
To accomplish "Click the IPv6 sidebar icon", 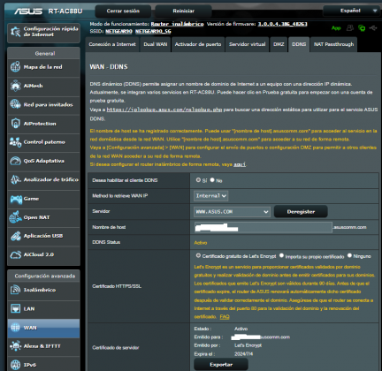I will click(x=15, y=365).
